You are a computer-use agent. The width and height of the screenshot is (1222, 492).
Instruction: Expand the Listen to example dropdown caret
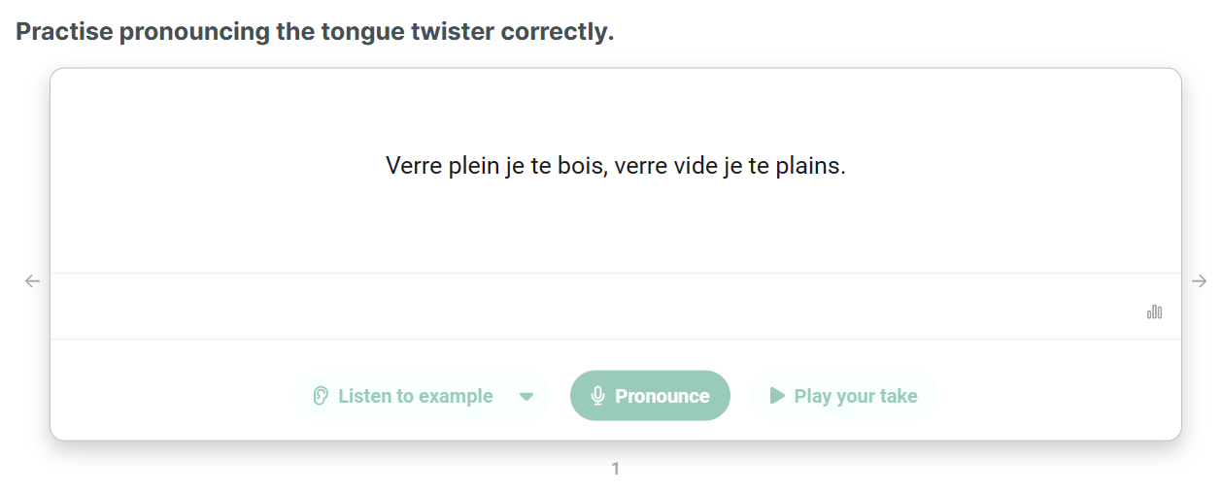point(526,396)
